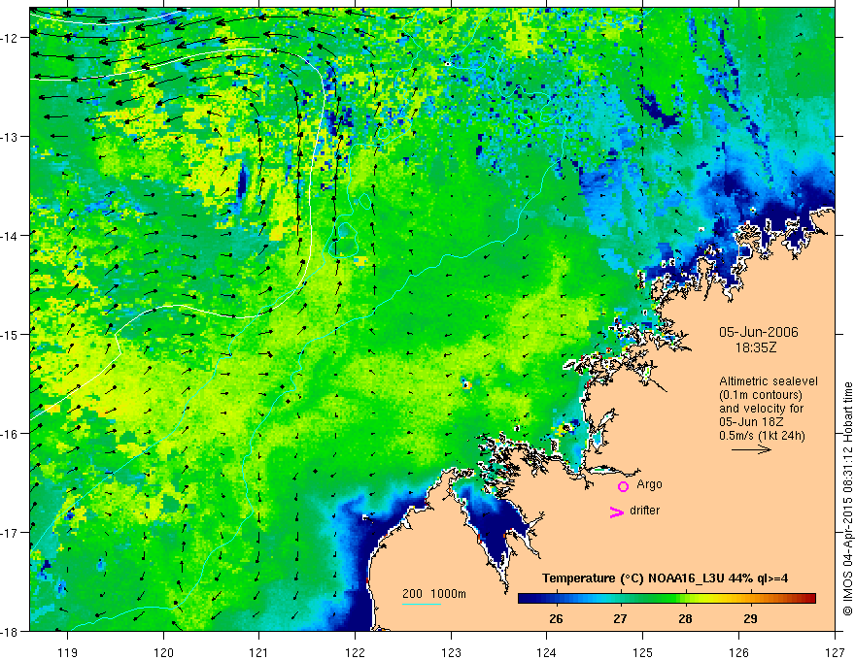Pick the orange region of colorbar at 29
The image size is (855, 660).
coord(751,599)
